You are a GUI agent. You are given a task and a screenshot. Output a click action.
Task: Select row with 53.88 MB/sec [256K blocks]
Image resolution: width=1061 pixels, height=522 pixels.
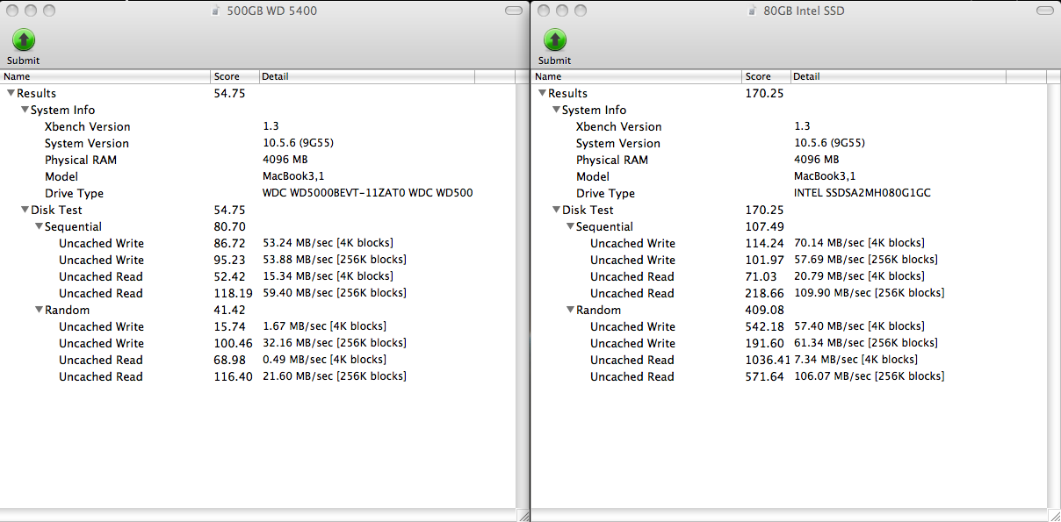257,260
